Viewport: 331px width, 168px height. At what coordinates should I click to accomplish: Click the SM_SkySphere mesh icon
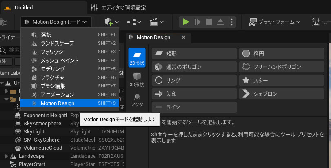[x=18, y=140]
